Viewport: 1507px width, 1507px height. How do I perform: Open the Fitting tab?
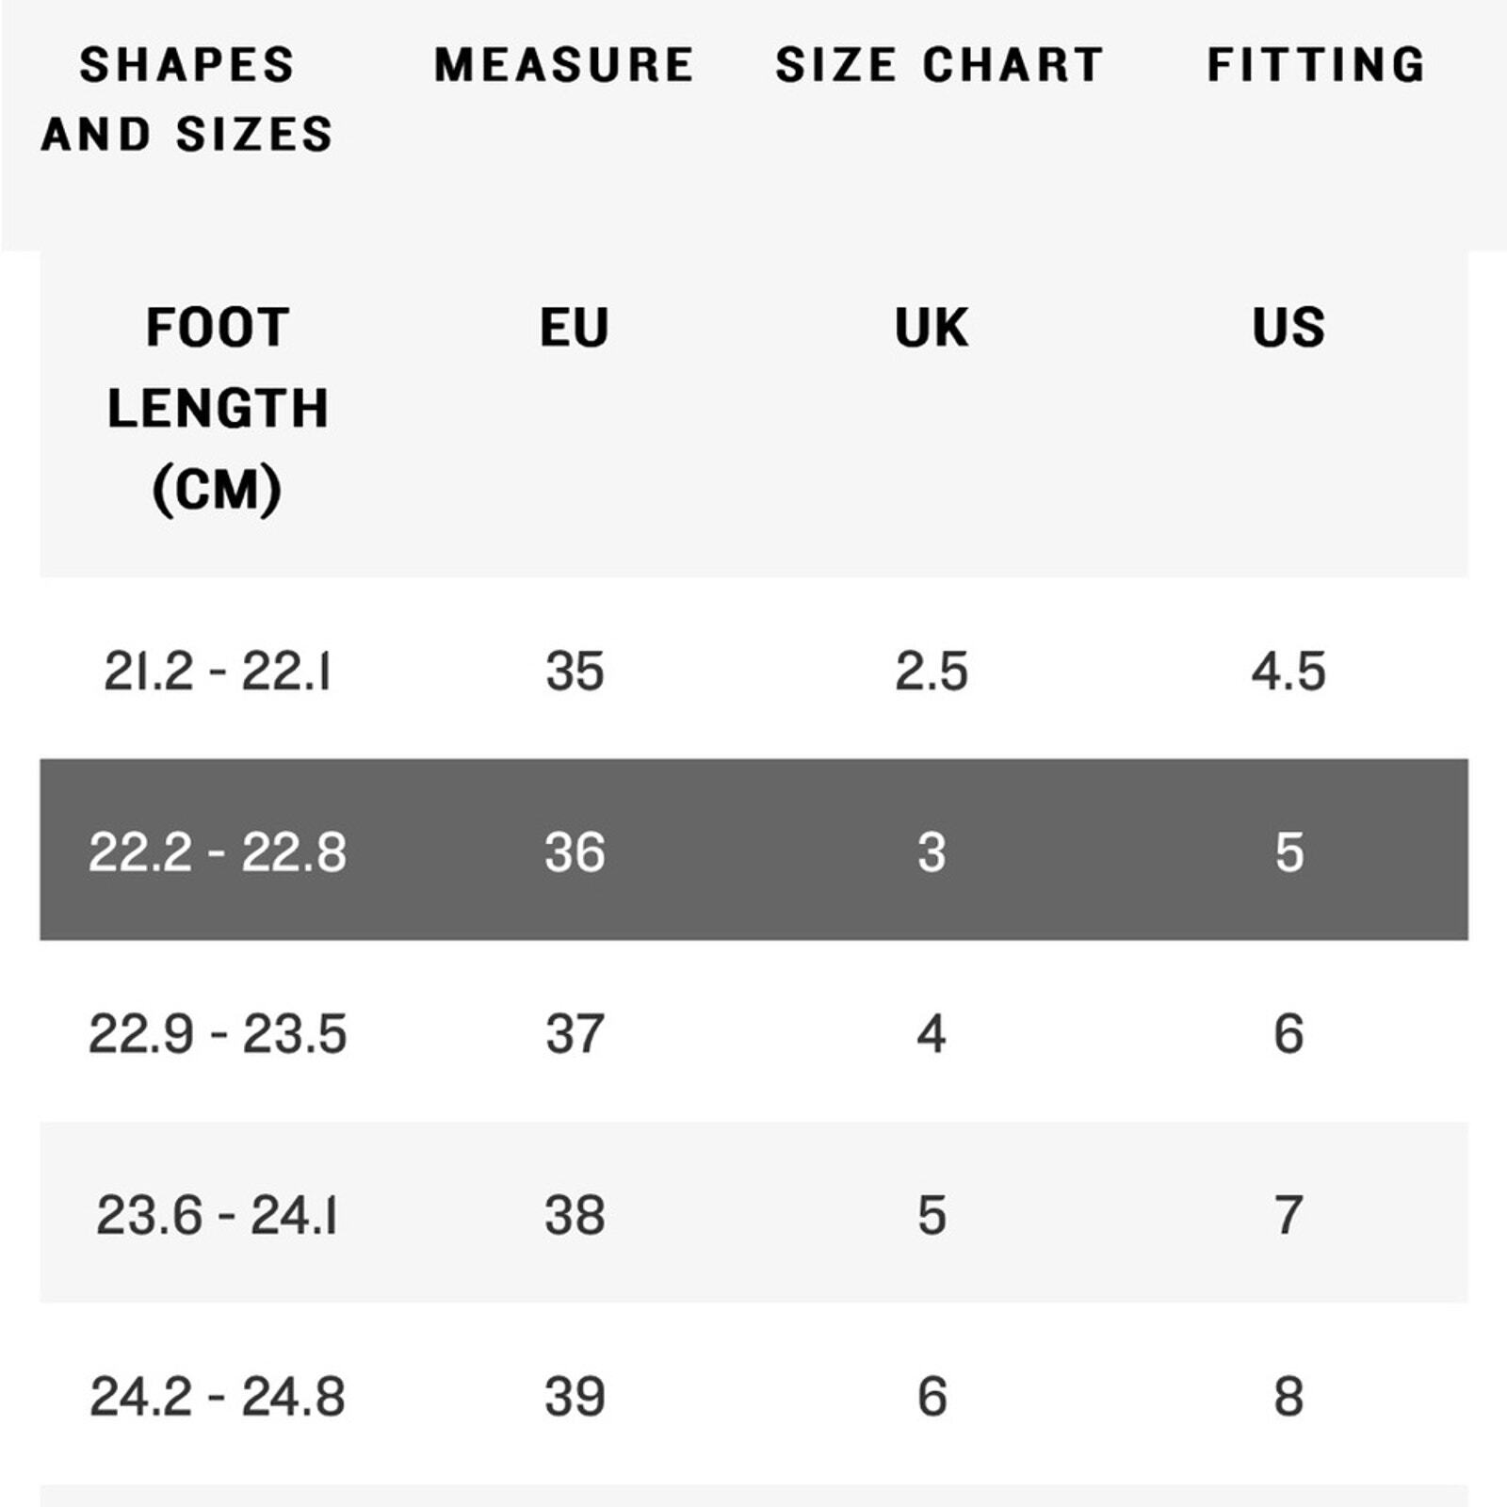tap(1316, 65)
